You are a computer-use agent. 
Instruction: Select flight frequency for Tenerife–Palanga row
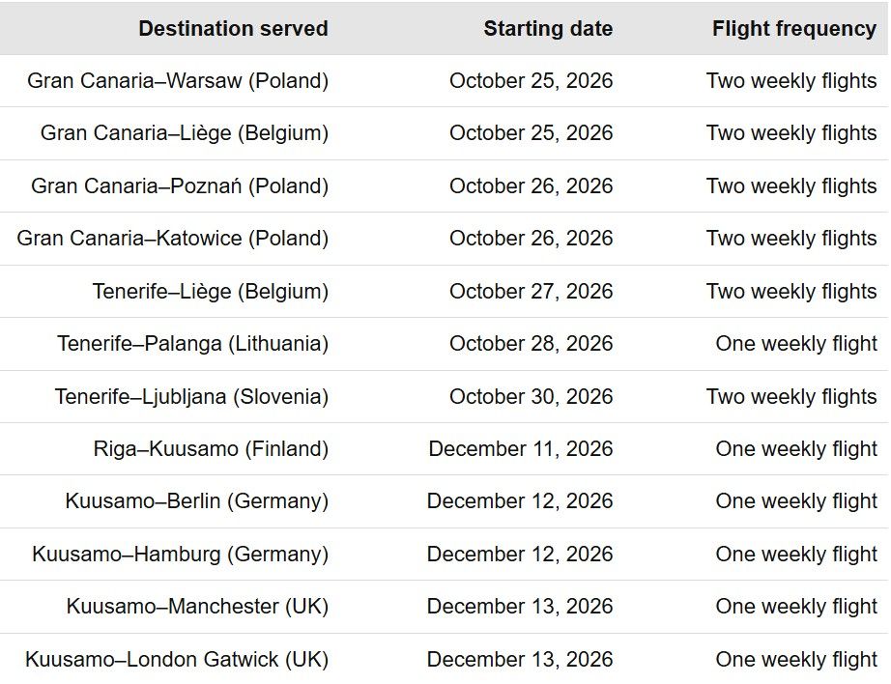(796, 344)
